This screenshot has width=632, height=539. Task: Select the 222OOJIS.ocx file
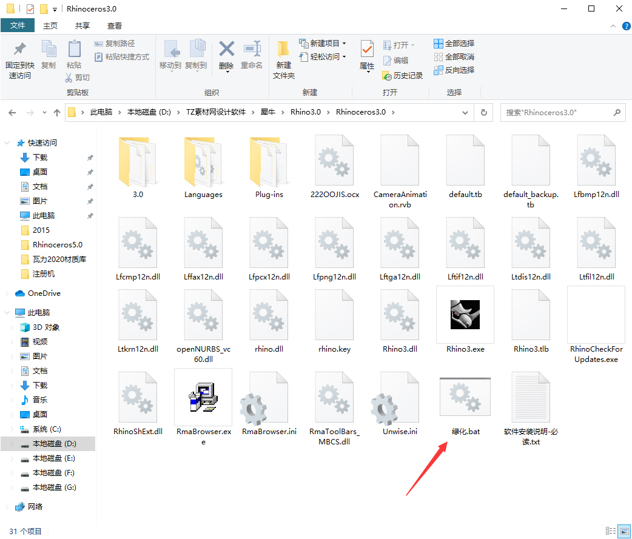pos(335,167)
